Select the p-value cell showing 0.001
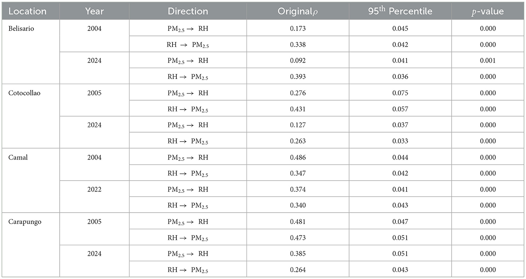 coord(487,61)
